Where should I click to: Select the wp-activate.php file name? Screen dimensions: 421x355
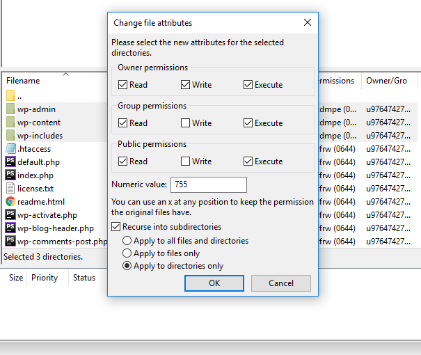point(47,215)
